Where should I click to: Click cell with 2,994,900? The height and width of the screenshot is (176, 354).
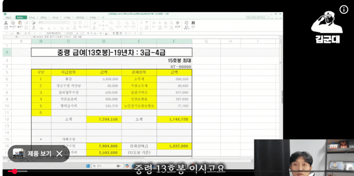point(104,146)
